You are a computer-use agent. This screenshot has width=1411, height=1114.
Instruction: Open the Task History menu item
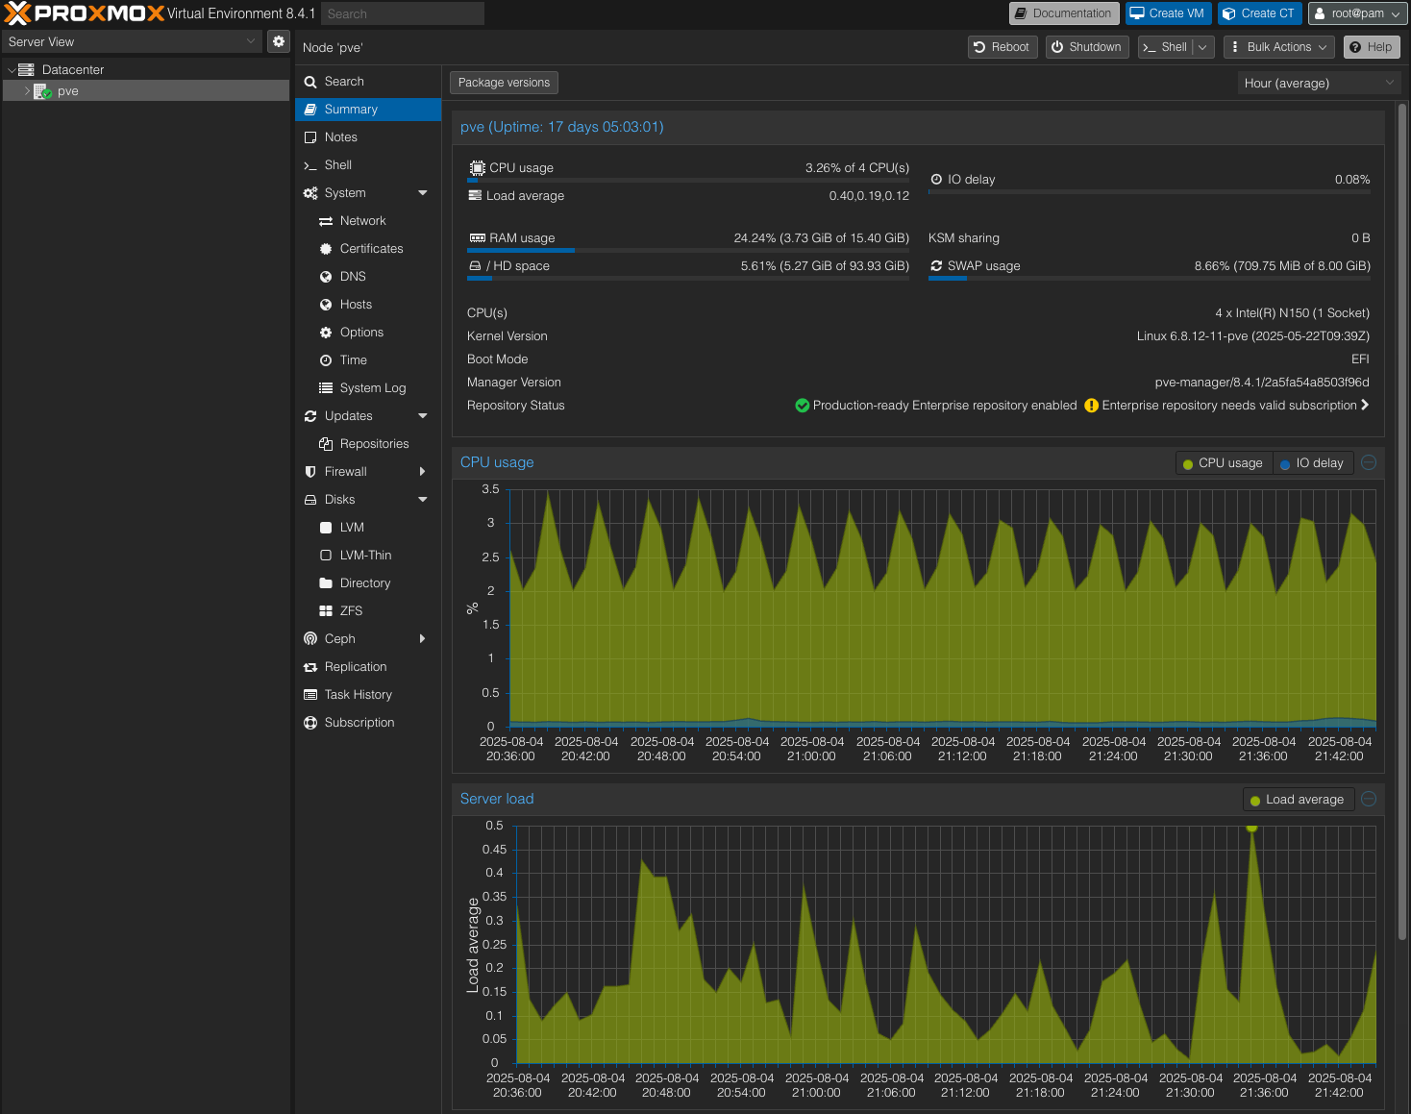(x=368, y=695)
